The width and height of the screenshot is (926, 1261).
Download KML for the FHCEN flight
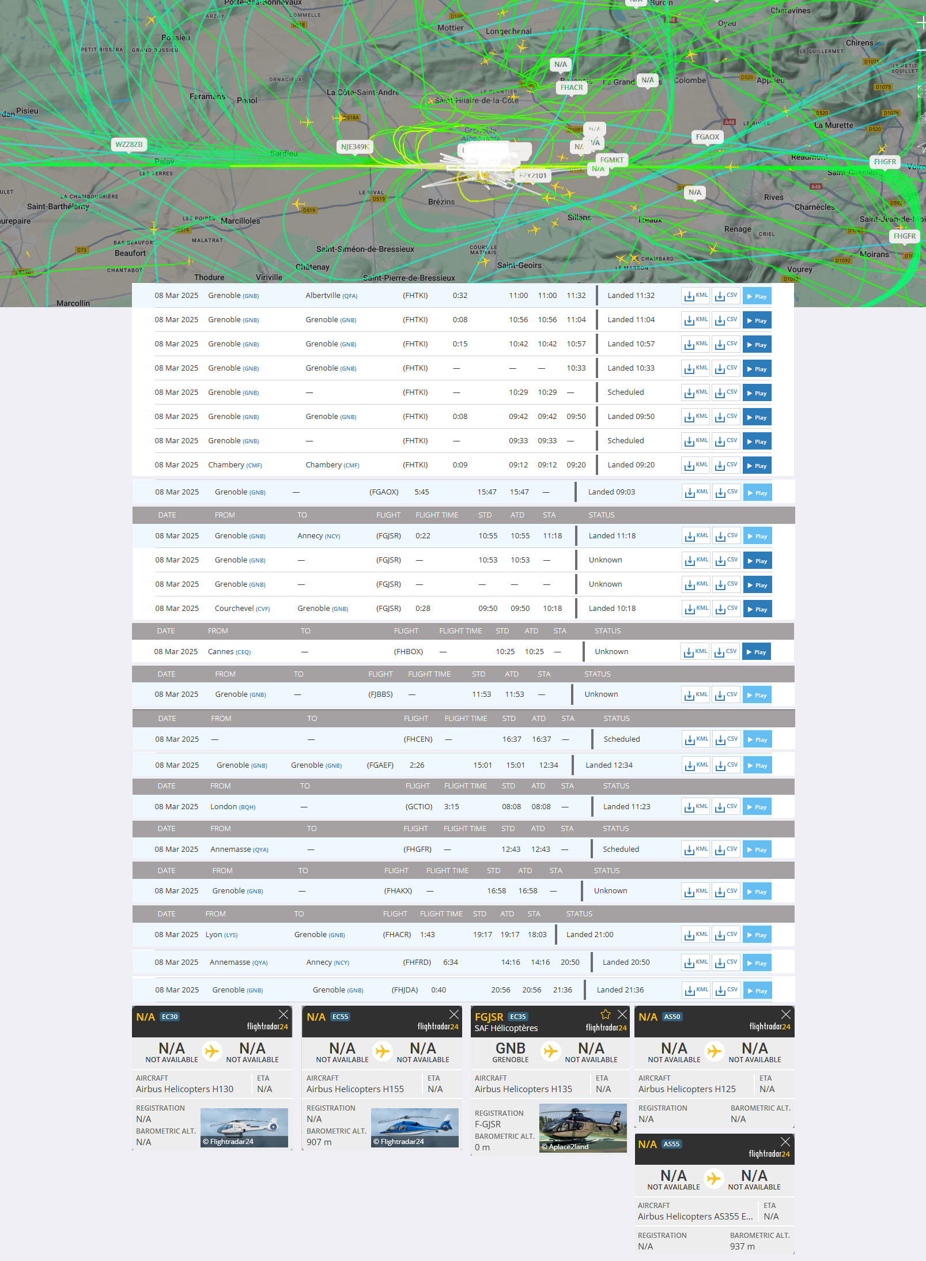coord(696,739)
